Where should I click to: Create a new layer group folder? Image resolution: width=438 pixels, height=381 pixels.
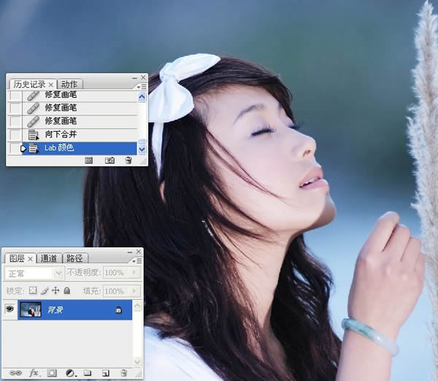coord(88,373)
